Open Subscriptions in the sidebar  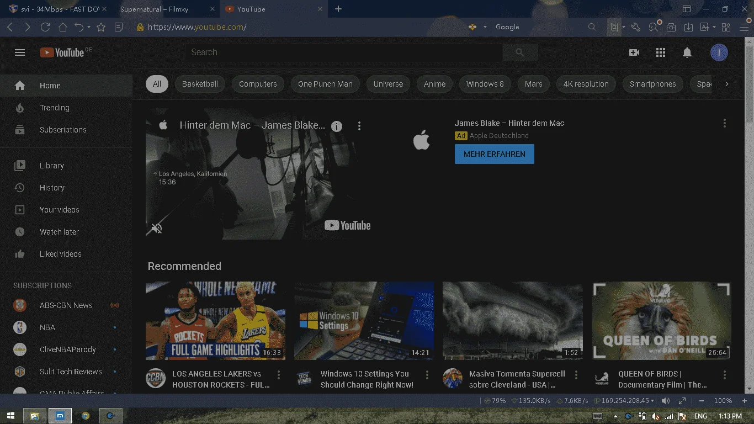(66, 130)
